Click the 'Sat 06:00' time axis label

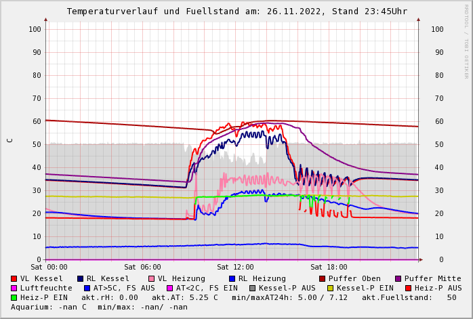[142, 268]
